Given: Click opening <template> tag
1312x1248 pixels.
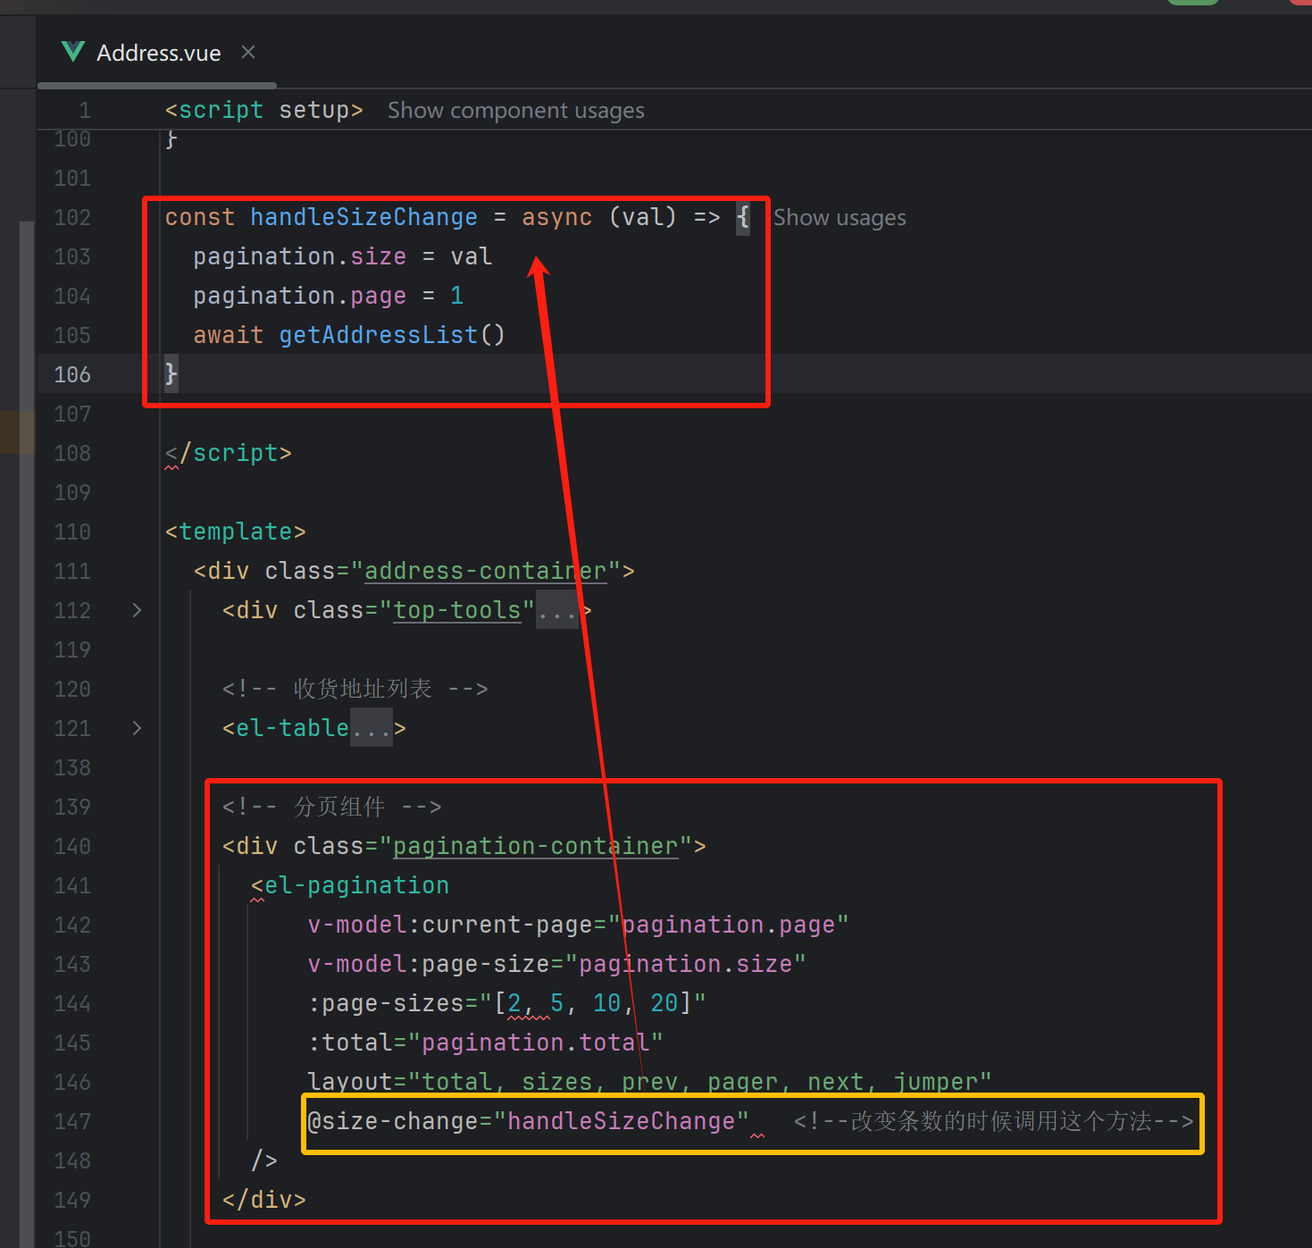Looking at the screenshot, I should click(236, 532).
